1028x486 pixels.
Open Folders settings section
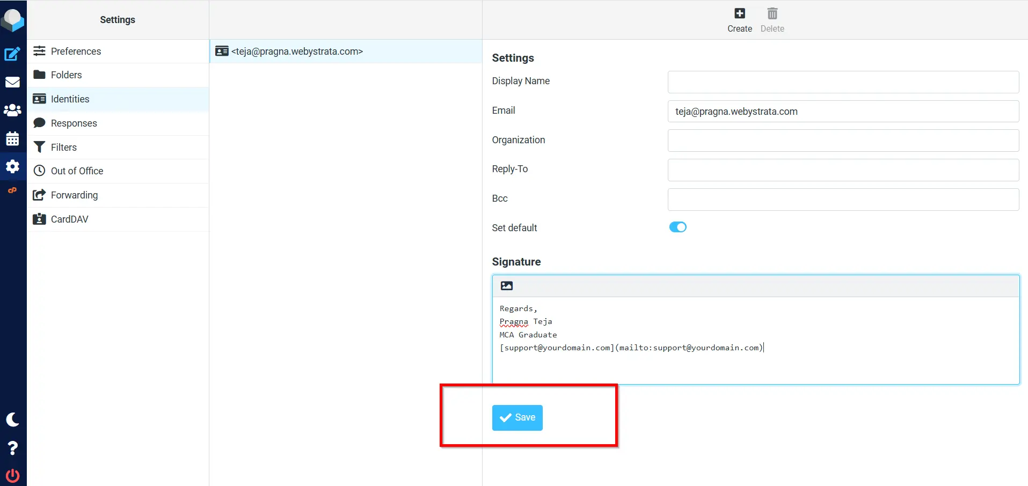pos(118,75)
